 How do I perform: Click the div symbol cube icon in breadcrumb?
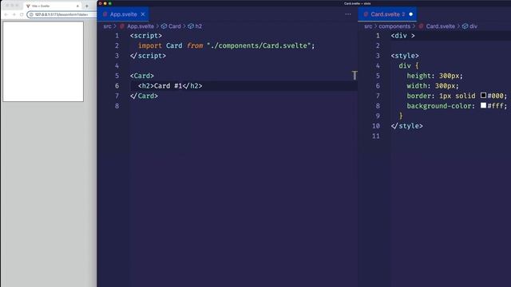coord(465,26)
